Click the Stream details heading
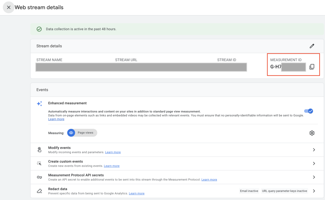 coord(49,46)
